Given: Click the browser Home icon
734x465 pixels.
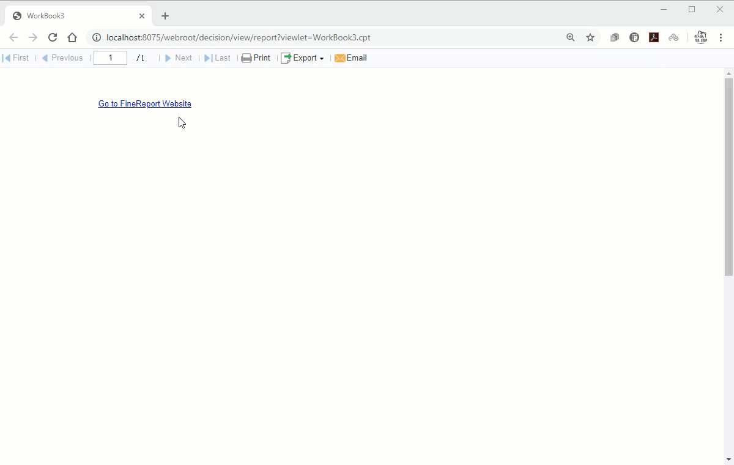Looking at the screenshot, I should [x=72, y=37].
